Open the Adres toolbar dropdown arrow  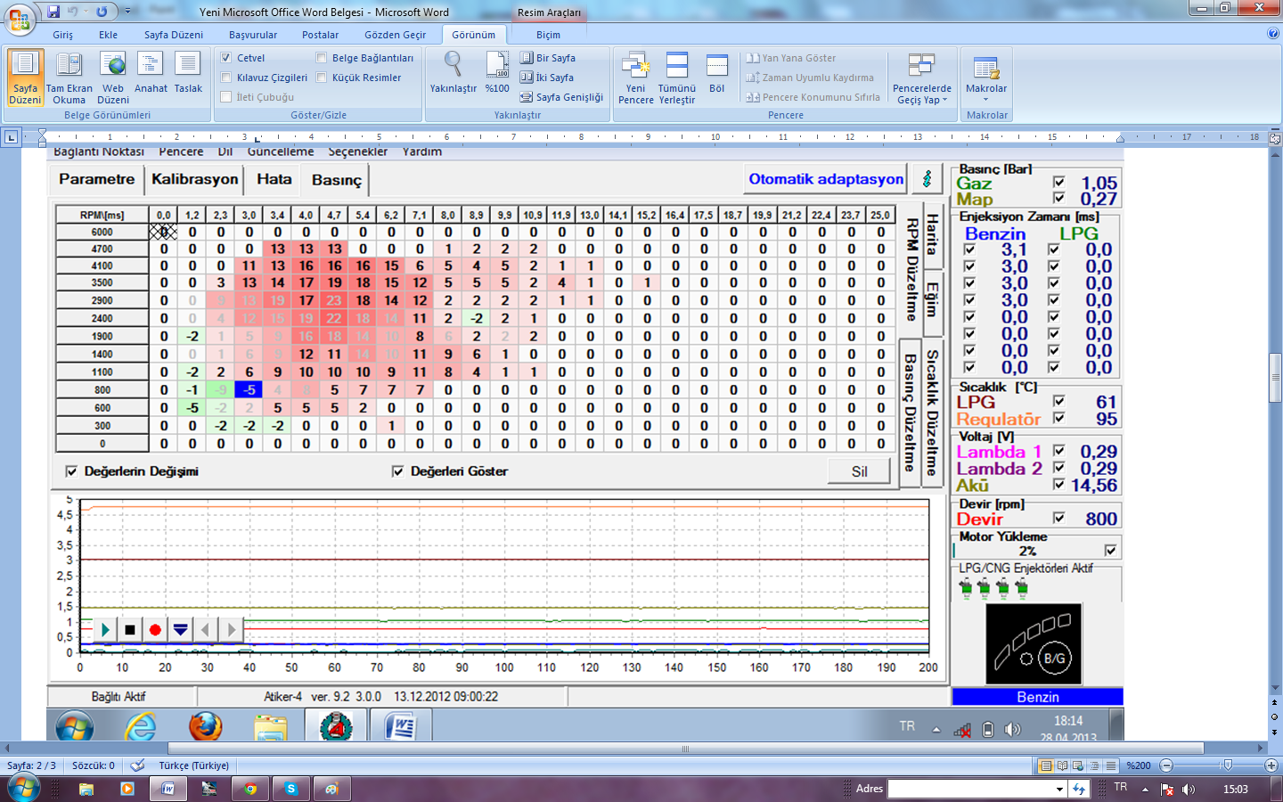coord(1059,790)
